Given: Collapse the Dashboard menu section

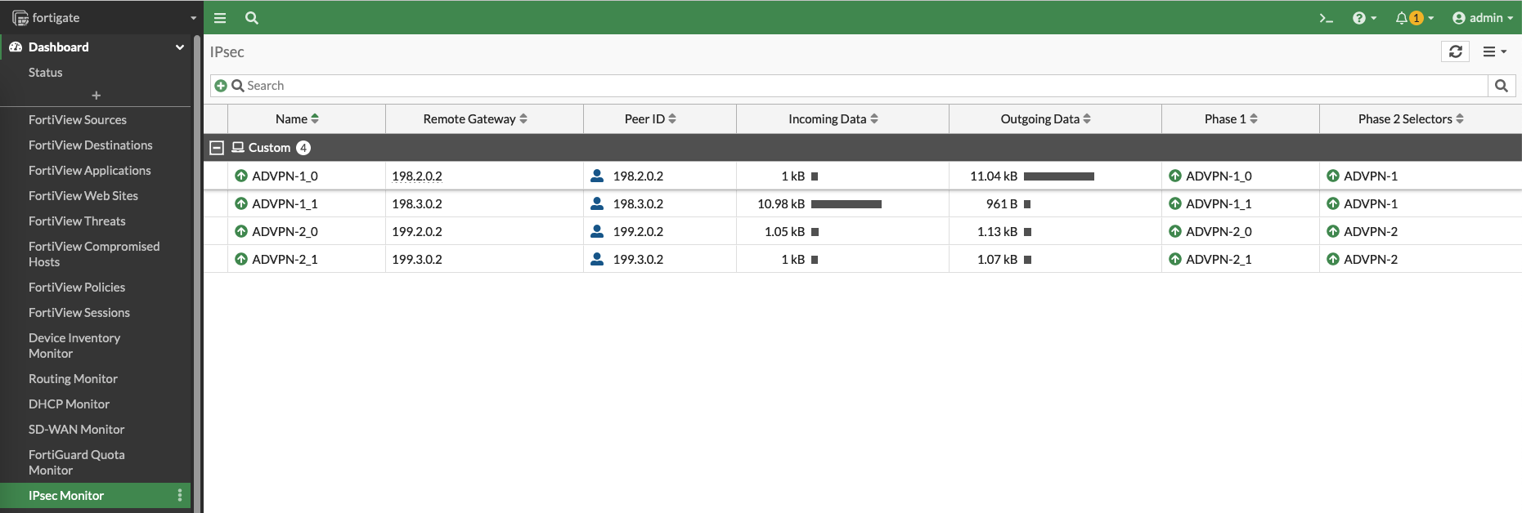Looking at the screenshot, I should pyautogui.click(x=179, y=47).
